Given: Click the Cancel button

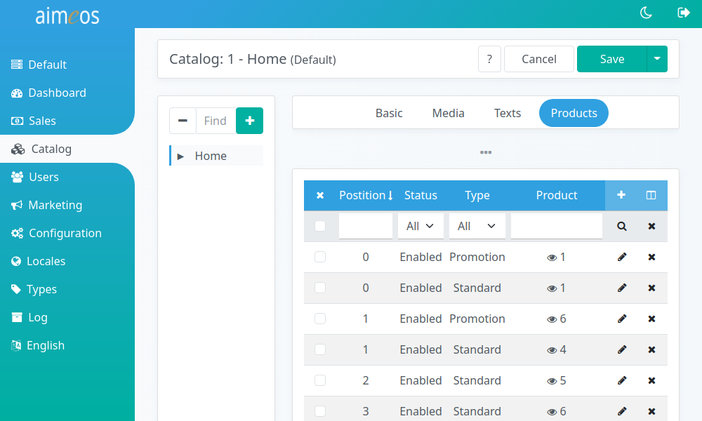Looking at the screenshot, I should (538, 59).
